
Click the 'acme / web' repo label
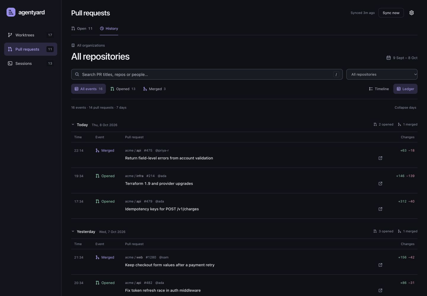coord(134,257)
